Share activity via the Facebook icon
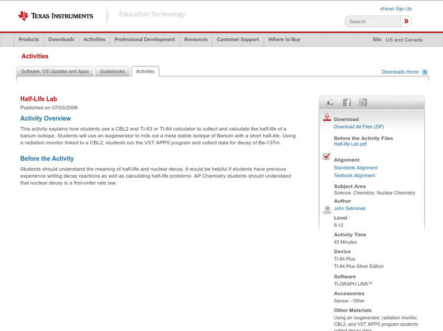443x331 pixels. tap(347, 102)
